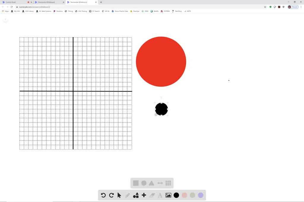Pick the Text tool

coord(160,195)
